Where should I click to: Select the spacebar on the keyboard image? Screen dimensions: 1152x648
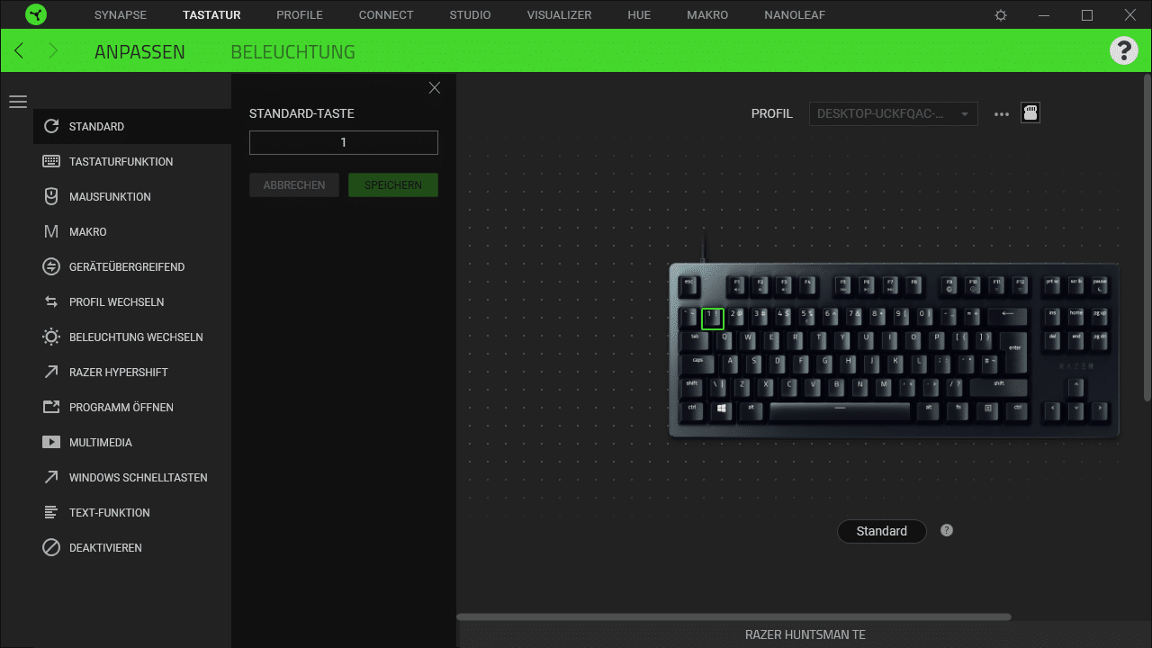840,409
